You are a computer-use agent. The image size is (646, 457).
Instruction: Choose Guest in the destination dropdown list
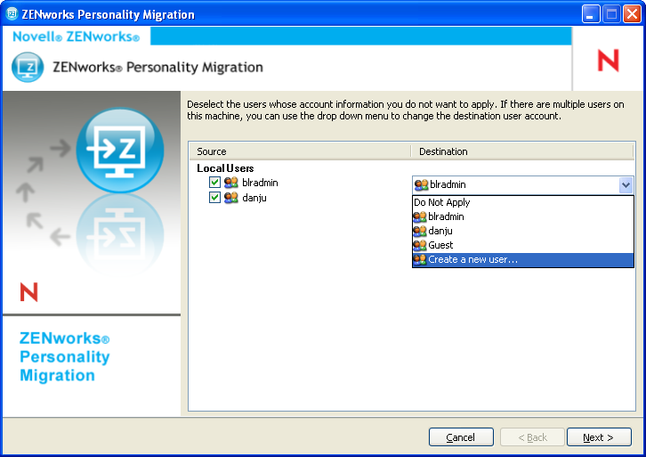click(x=522, y=245)
